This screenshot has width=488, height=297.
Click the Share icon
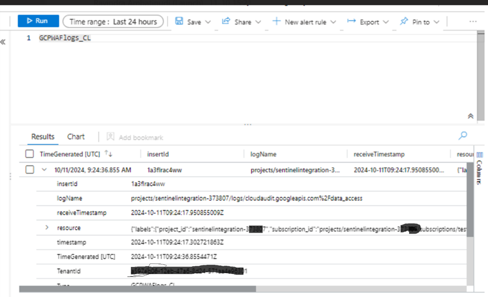(x=226, y=21)
